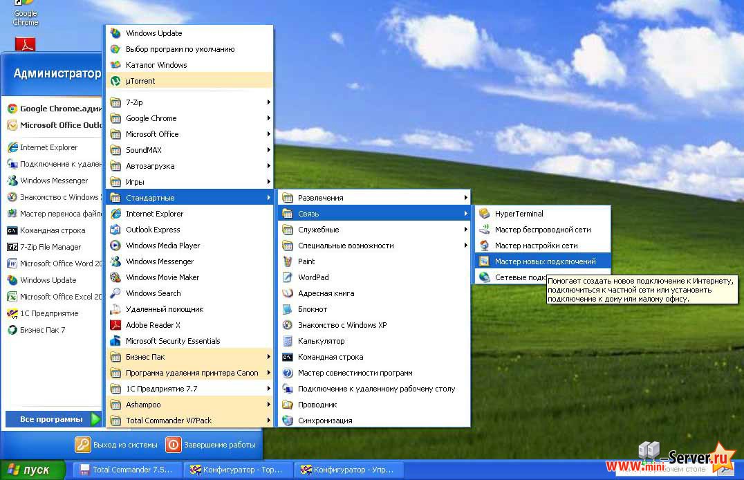The width and height of the screenshot is (744, 480).
Task: Click the Мастер настройки сети icon
Action: (x=485, y=246)
